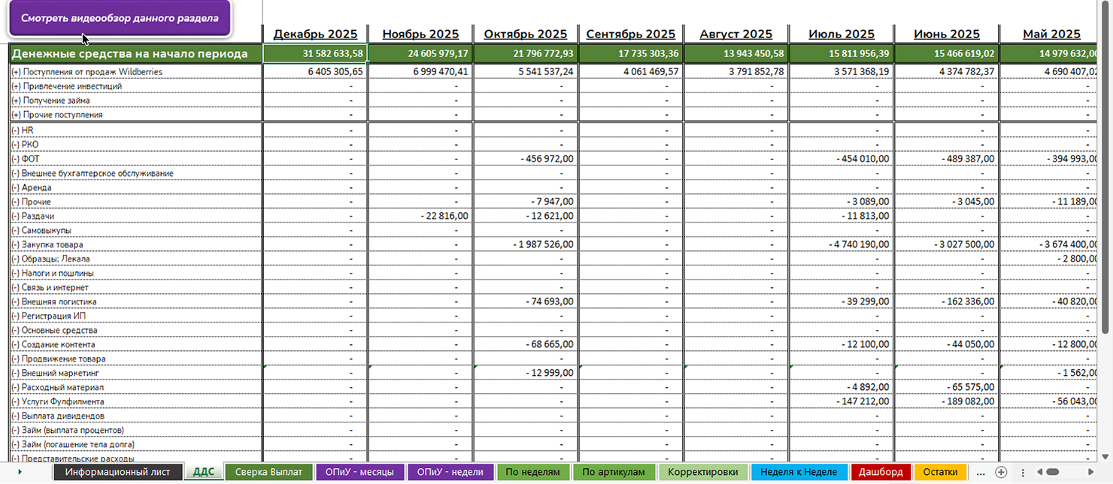
Task: Switch to the По артикулам tab
Action: [x=614, y=472]
